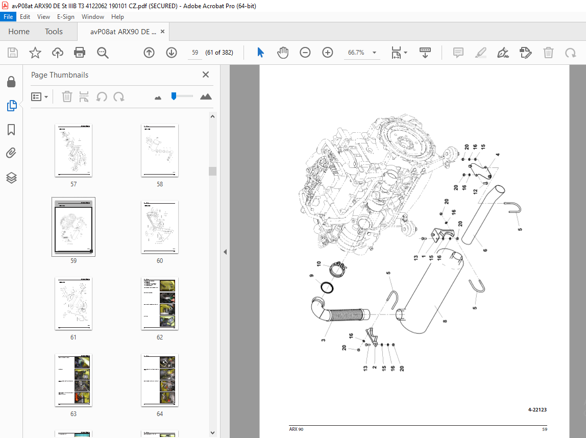Open scrolling mode tool
Screen dimensions: 586x438
pyautogui.click(x=425, y=53)
